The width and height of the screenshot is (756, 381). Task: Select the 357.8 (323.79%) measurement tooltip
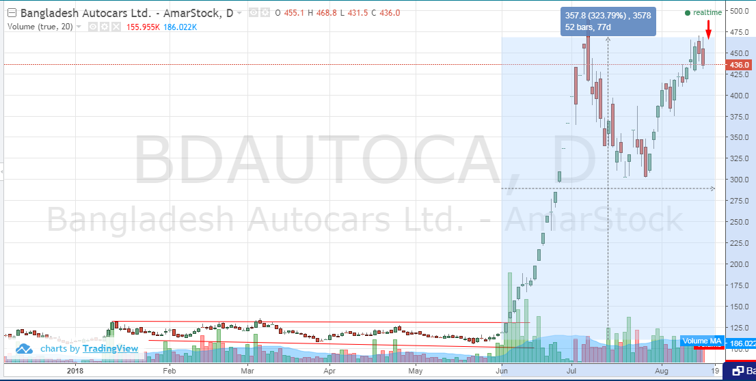tap(608, 21)
